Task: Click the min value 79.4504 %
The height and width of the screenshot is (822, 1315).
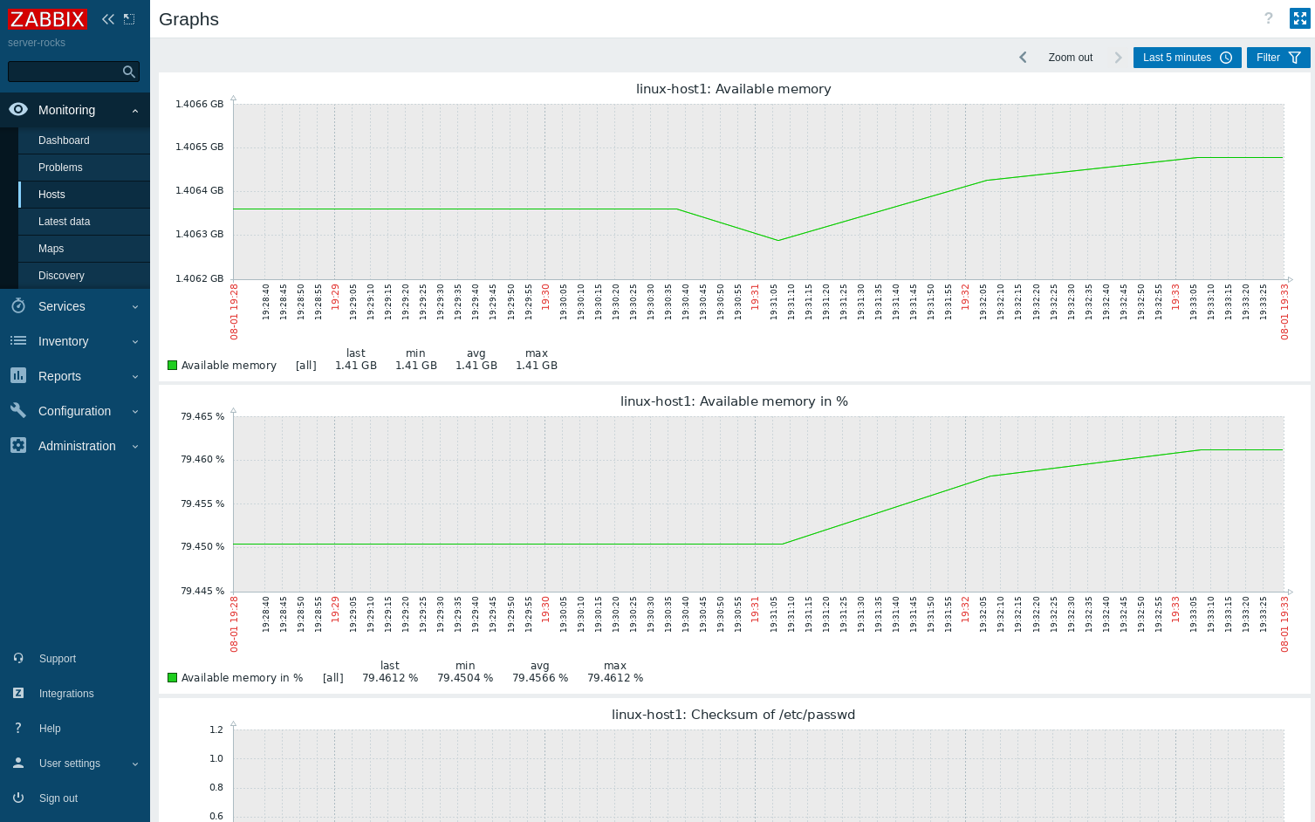Action: 465,678
